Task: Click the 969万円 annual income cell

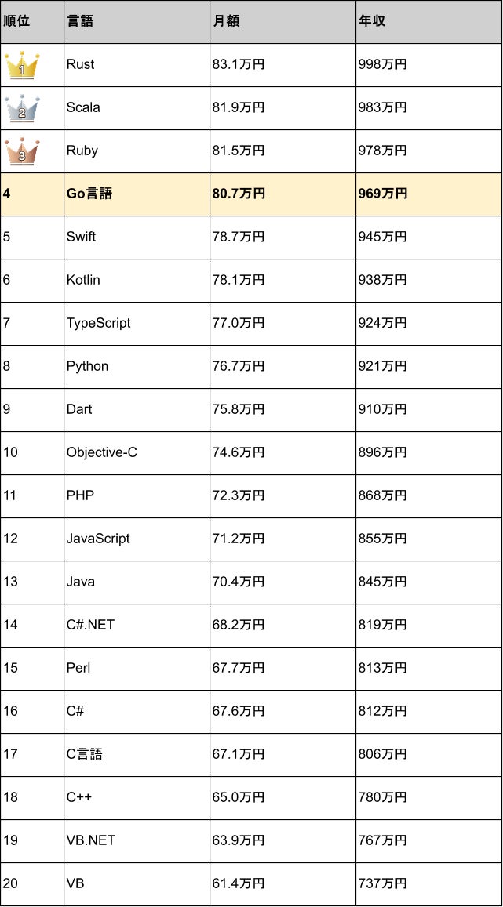Action: coord(383,194)
